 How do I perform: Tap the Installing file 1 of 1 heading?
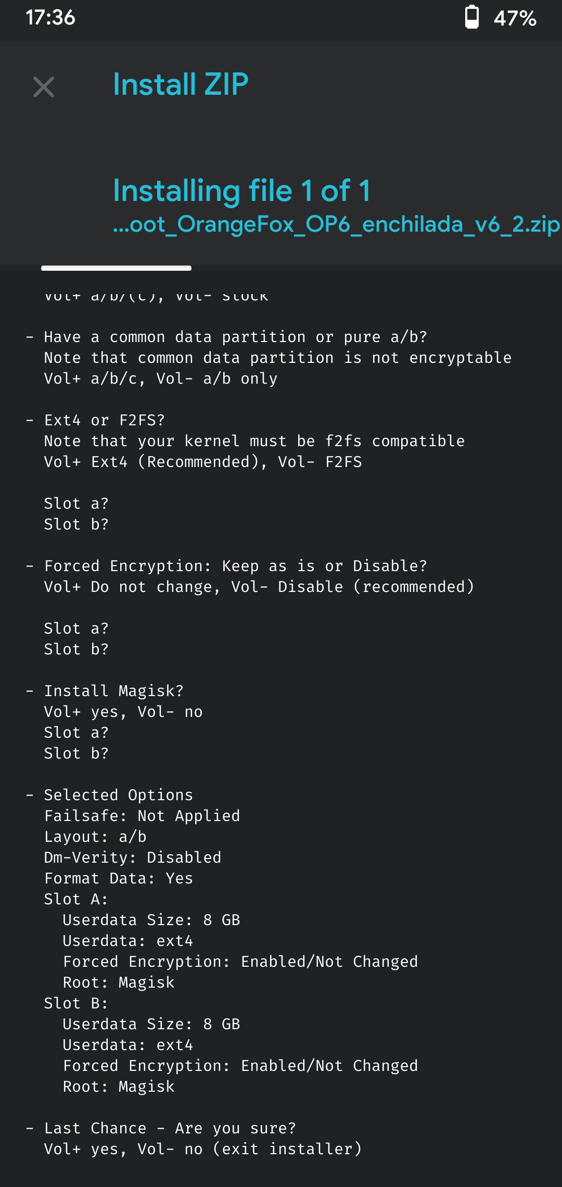coord(242,191)
